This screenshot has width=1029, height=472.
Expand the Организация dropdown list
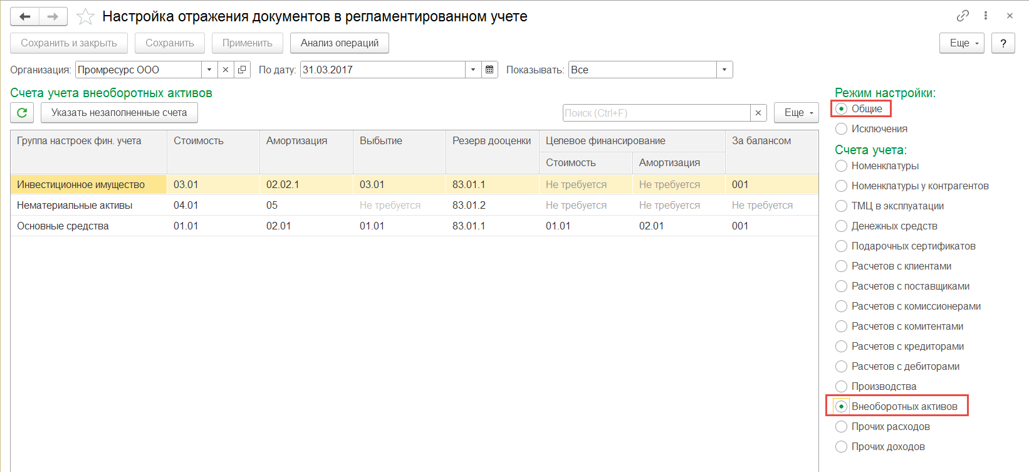[209, 70]
